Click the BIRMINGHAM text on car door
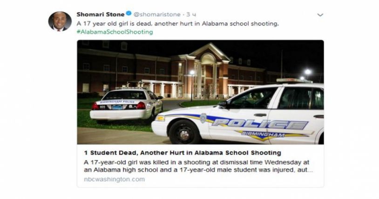Viewport: 379px width, 199px height. 263,134
